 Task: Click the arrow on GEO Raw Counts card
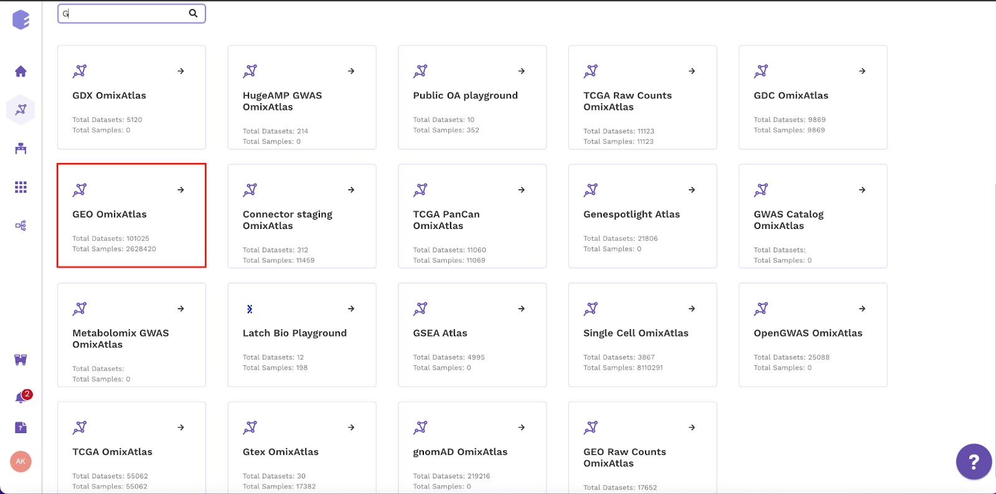point(692,427)
